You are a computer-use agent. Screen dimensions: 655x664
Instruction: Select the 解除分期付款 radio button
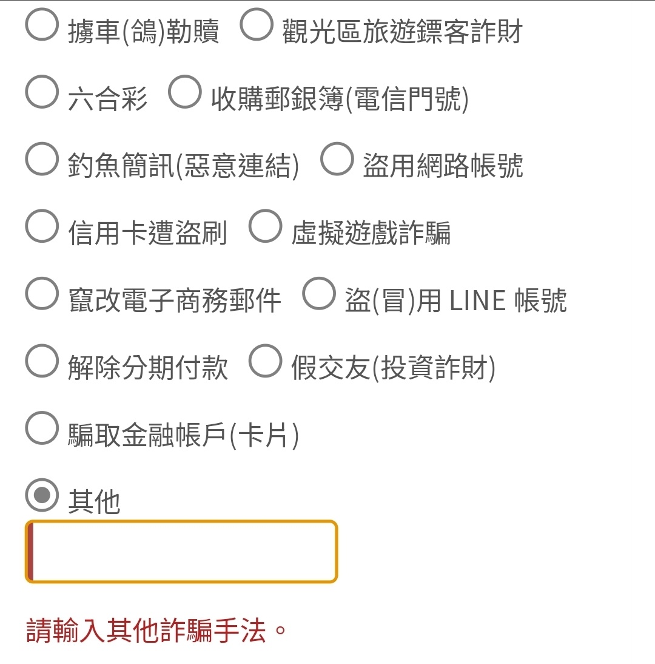[42, 361]
